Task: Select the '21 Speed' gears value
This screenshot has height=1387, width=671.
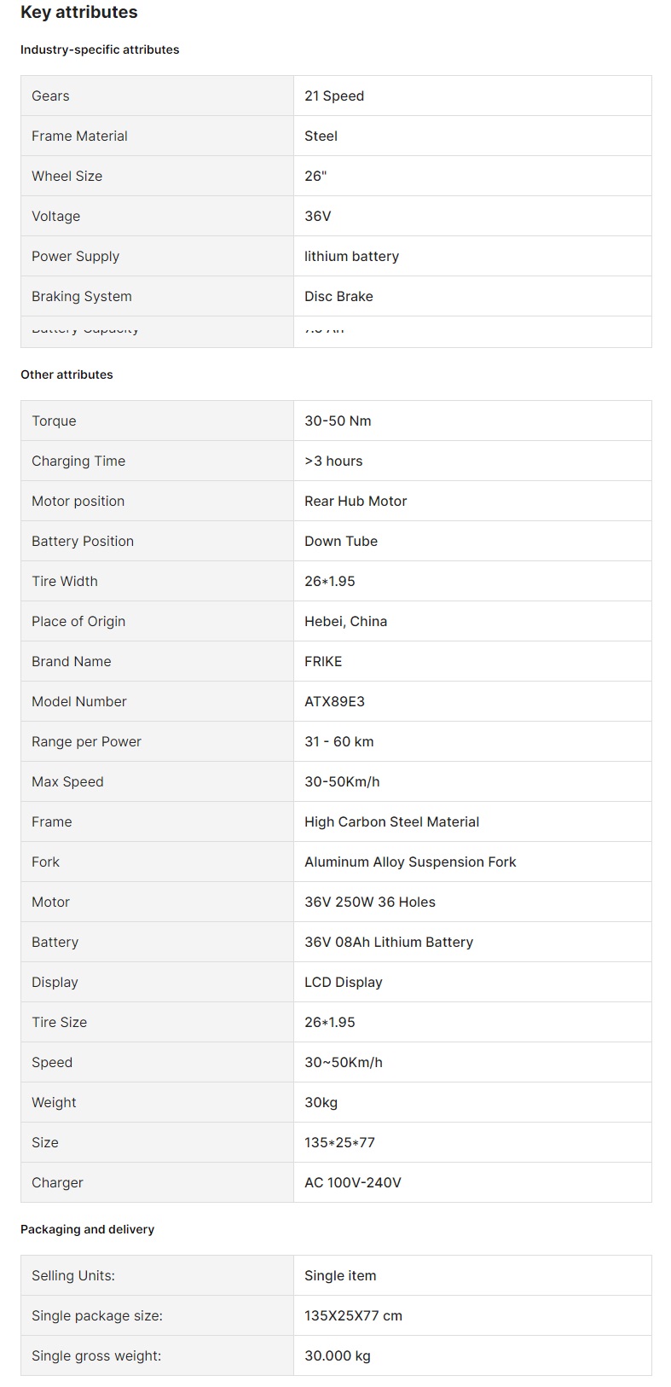Action: pyautogui.click(x=334, y=96)
